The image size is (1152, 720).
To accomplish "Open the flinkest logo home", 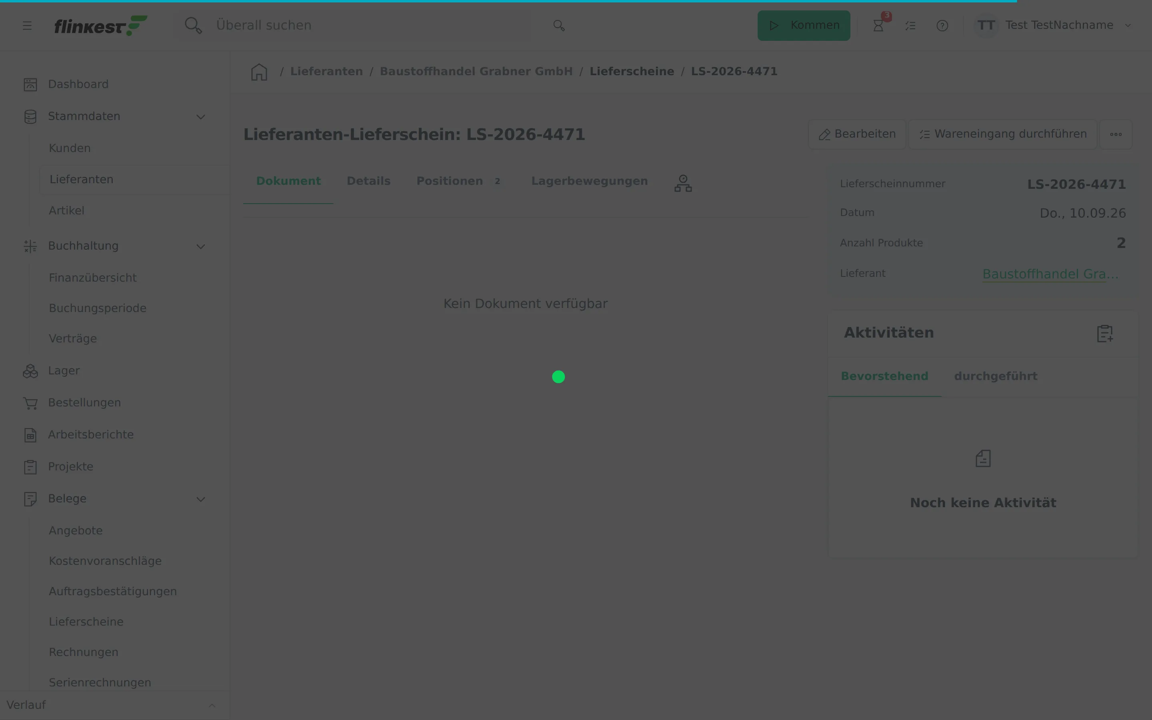I will coord(101,26).
